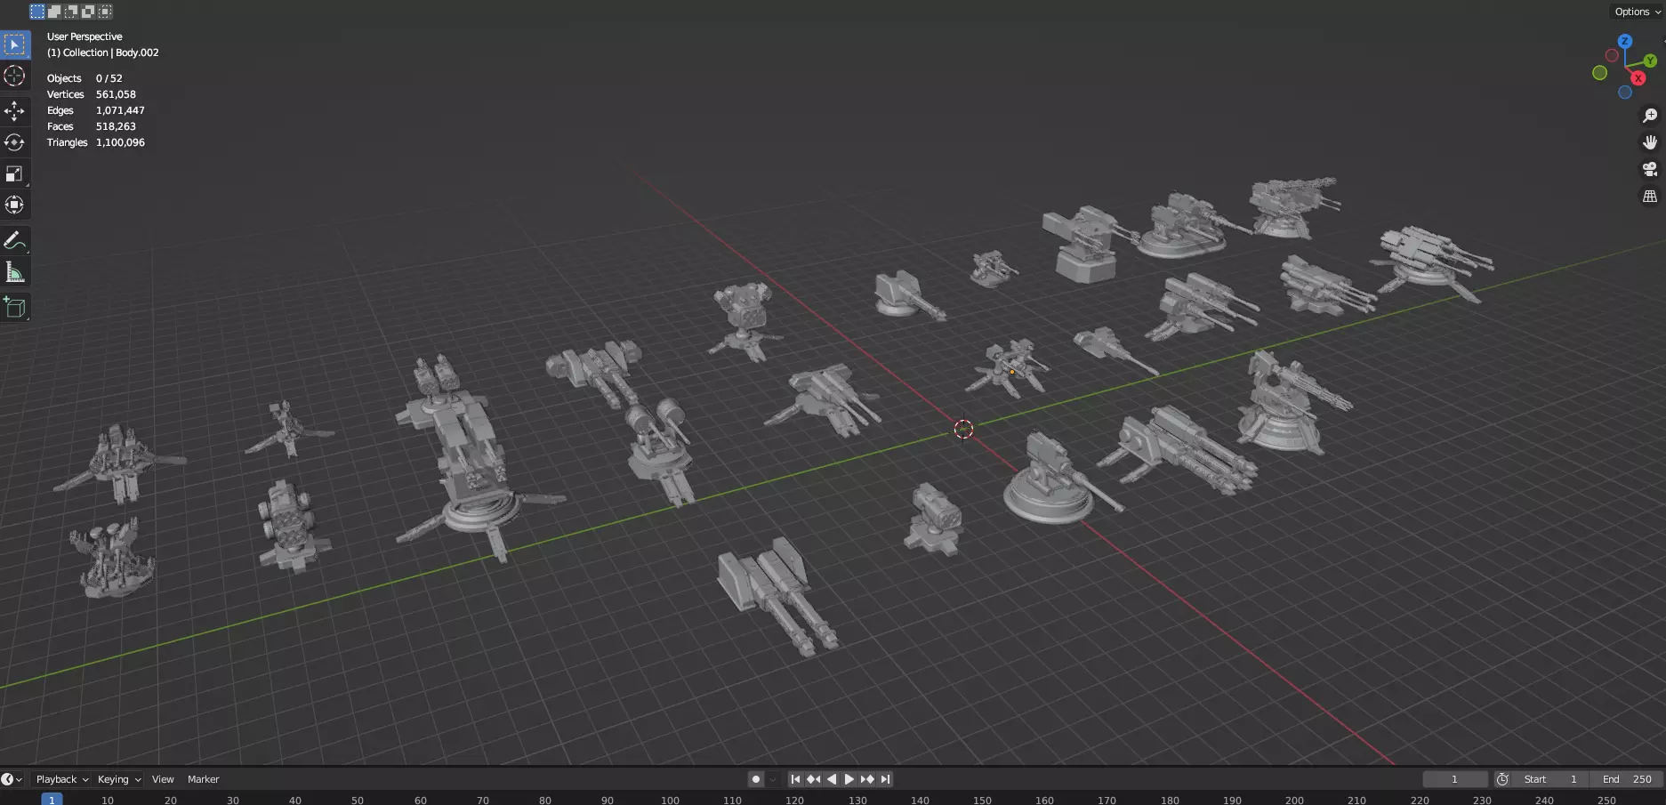Snap view to the X axis
Image resolution: width=1666 pixels, height=805 pixels.
pos(1638,78)
